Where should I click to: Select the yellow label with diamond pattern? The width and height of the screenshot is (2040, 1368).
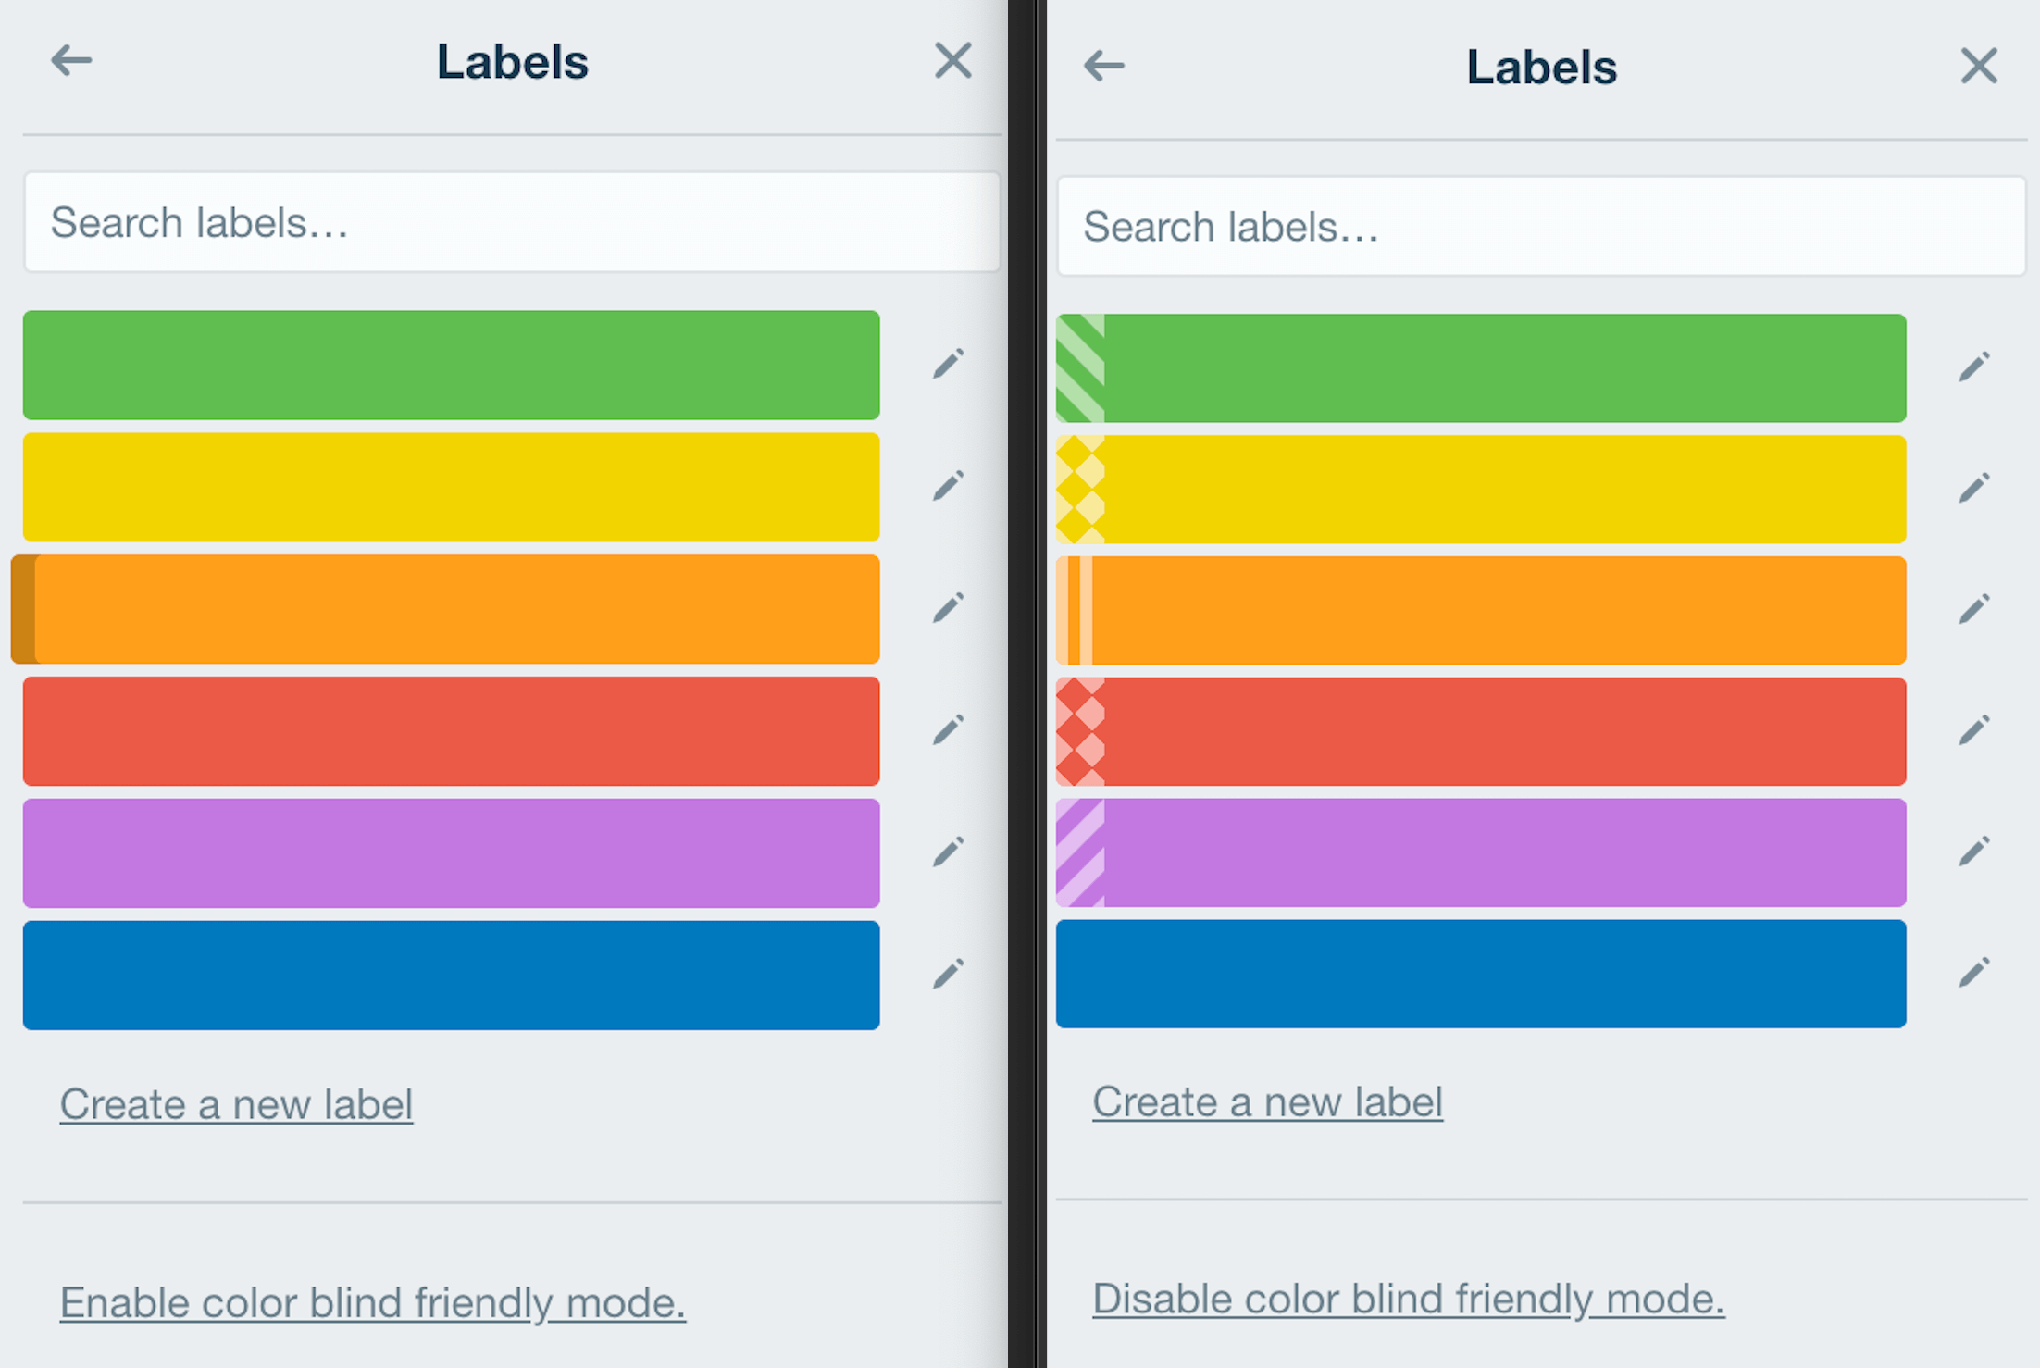point(1481,488)
